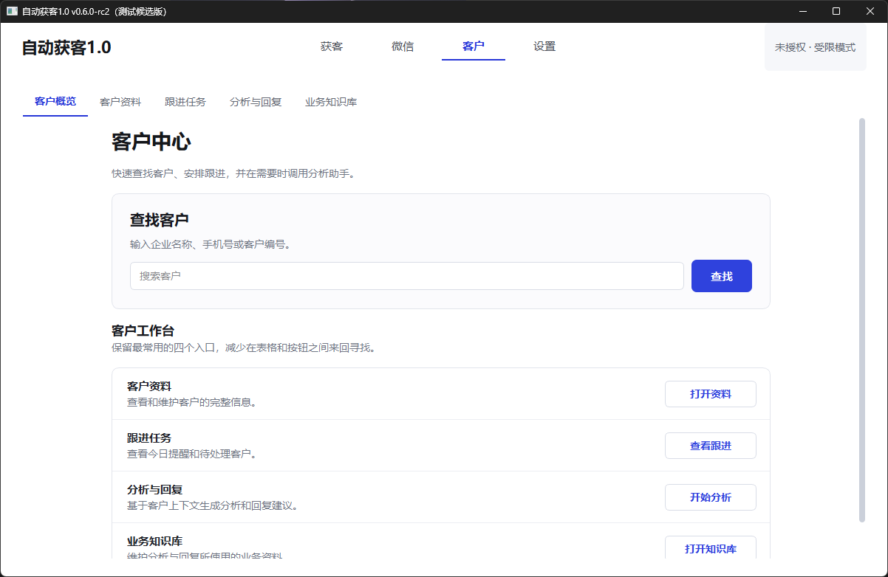
Task: Click the text 输入企业名称、手机号或客户编号。
Action: (x=211, y=244)
